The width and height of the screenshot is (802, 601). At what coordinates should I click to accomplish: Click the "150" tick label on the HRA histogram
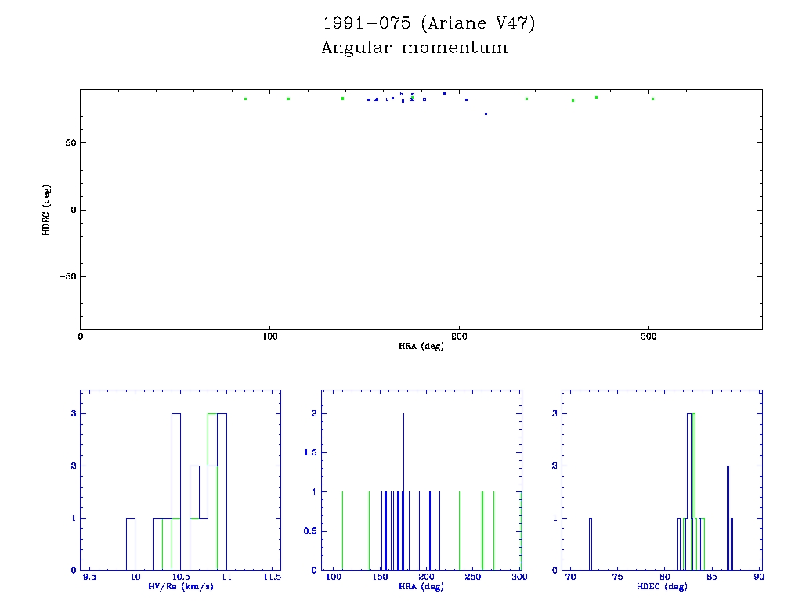point(380,577)
